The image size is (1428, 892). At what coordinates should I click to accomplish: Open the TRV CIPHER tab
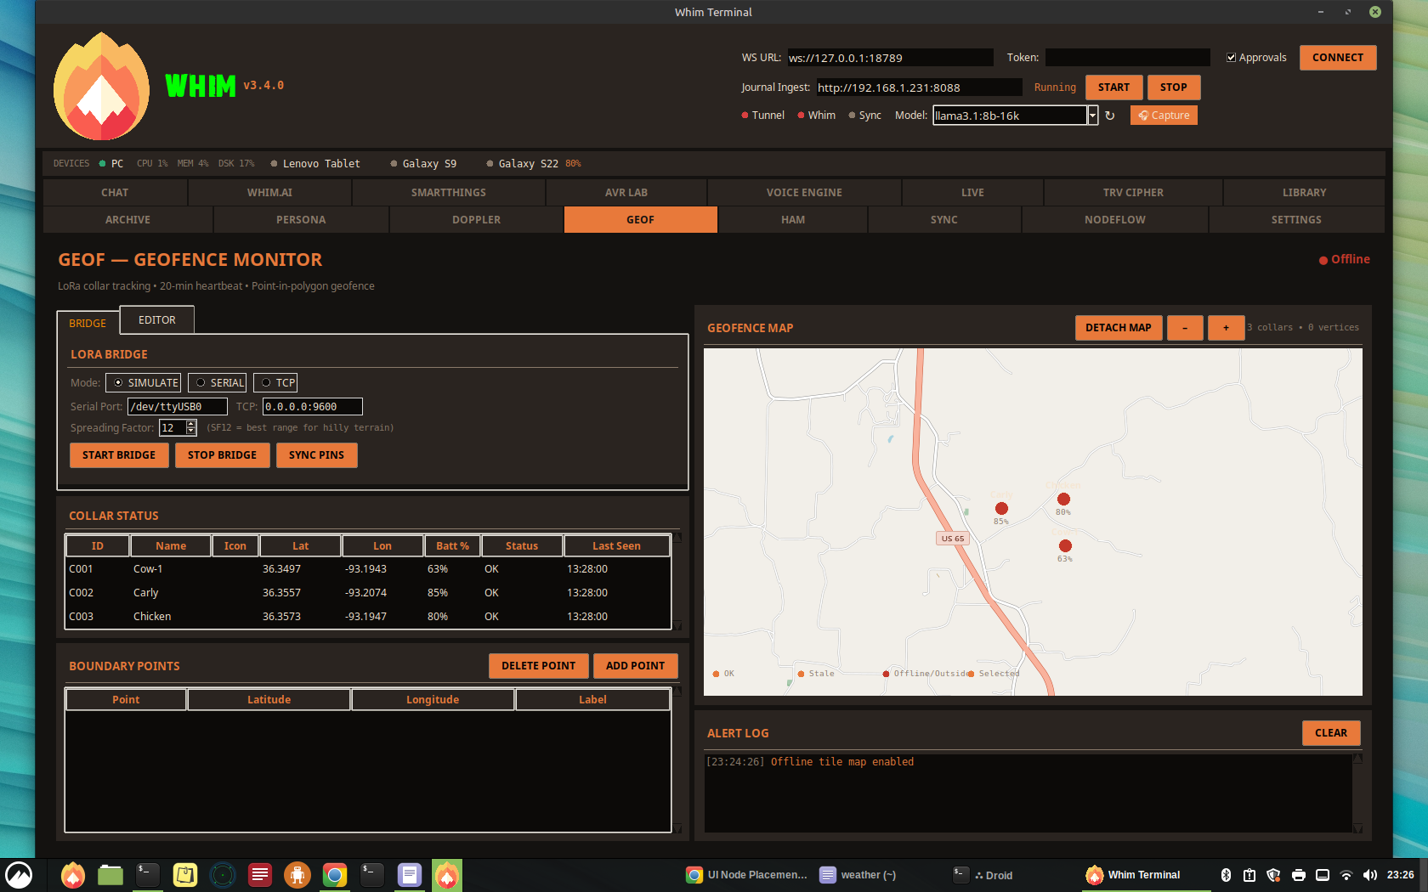(x=1133, y=193)
